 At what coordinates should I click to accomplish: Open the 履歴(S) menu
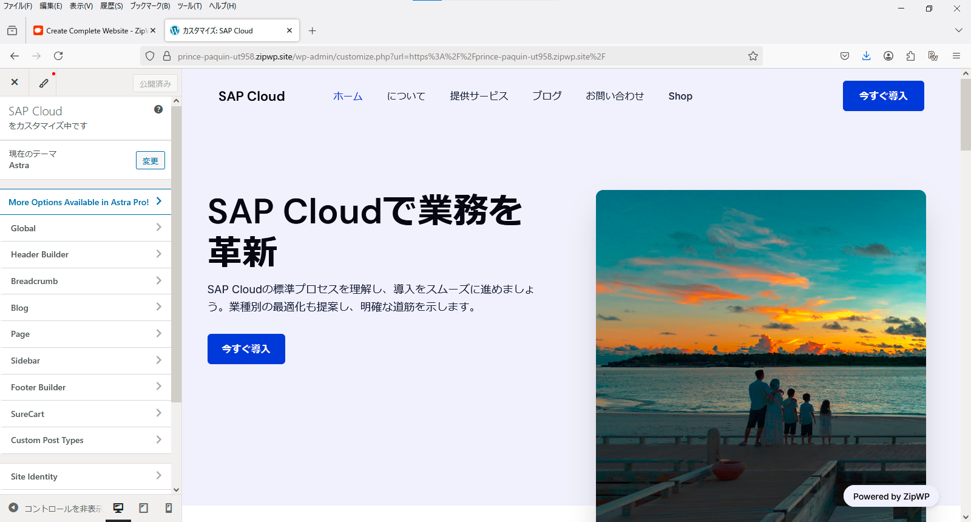(112, 6)
